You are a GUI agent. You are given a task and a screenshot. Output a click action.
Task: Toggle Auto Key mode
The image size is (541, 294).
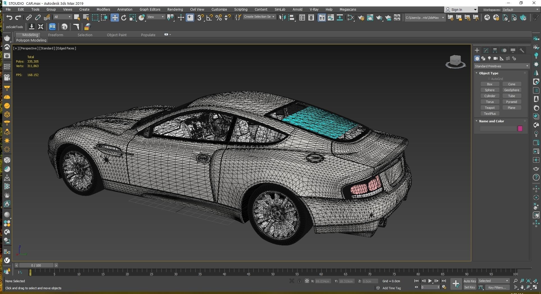pos(469,281)
